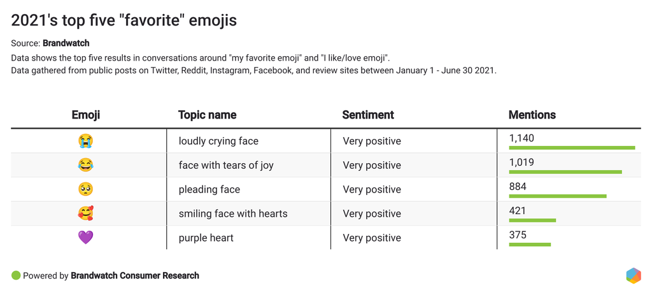Click the green dot beside Powered by
The width and height of the screenshot is (652, 297).
16,275
